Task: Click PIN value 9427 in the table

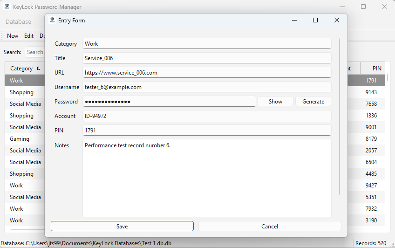Action: pyautogui.click(x=371, y=185)
